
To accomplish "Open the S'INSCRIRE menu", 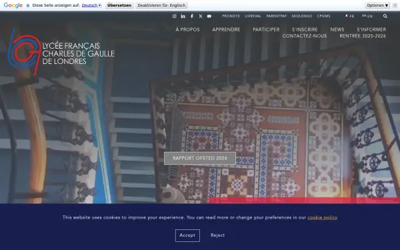I will (305, 29).
